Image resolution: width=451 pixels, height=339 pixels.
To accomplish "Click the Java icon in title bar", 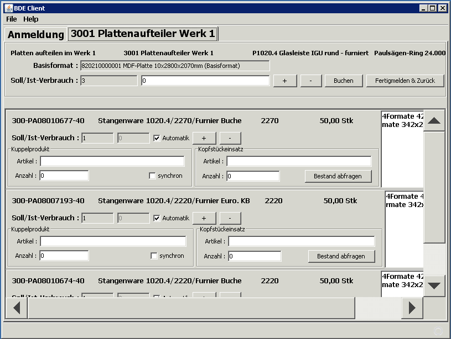I will coord(7,8).
